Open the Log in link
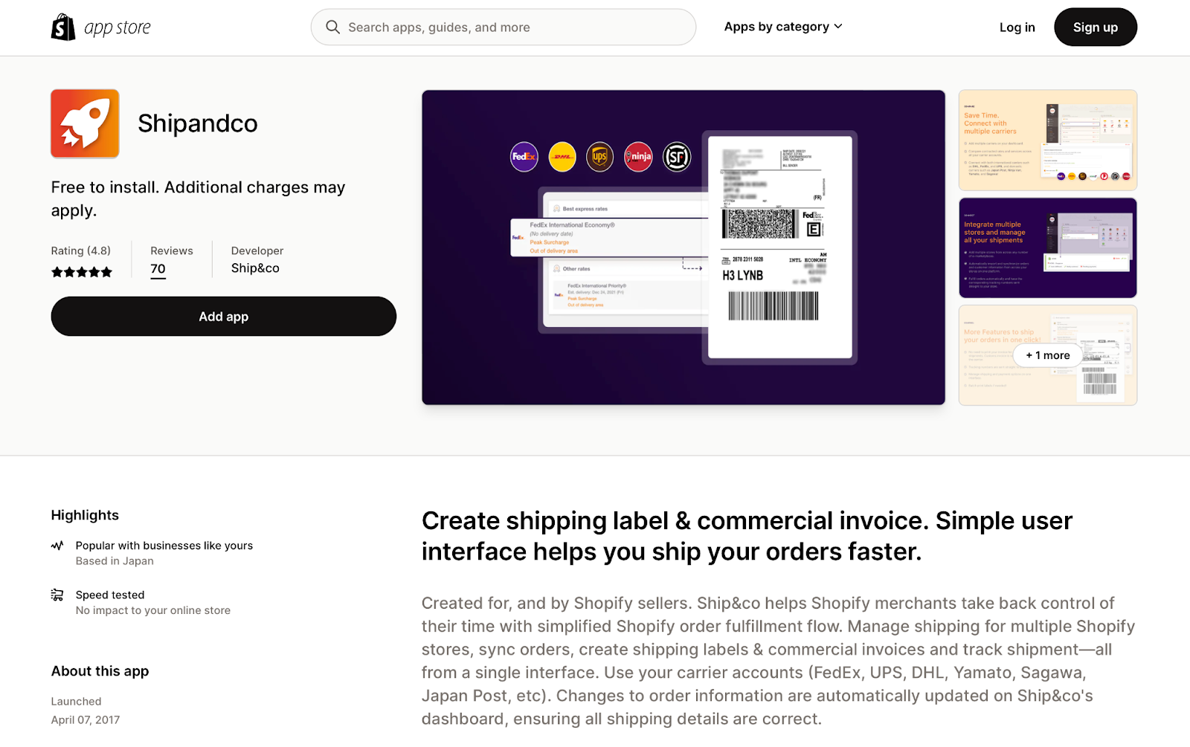Viewport: 1190px width, 747px height. pyautogui.click(x=1017, y=28)
